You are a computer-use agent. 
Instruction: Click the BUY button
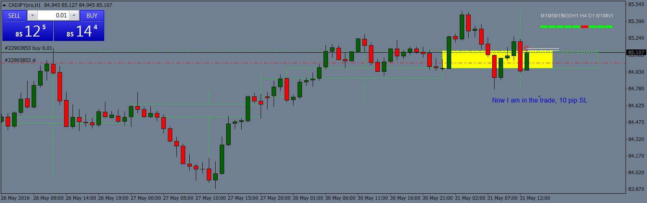point(92,16)
